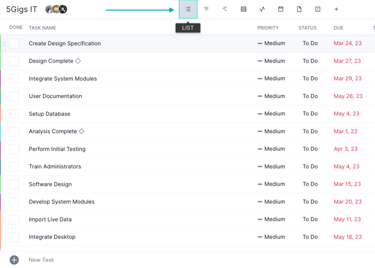This screenshot has height=268, width=375.
Task: Tick done checkbox for Integrate System Modules
Action: pos(14,79)
